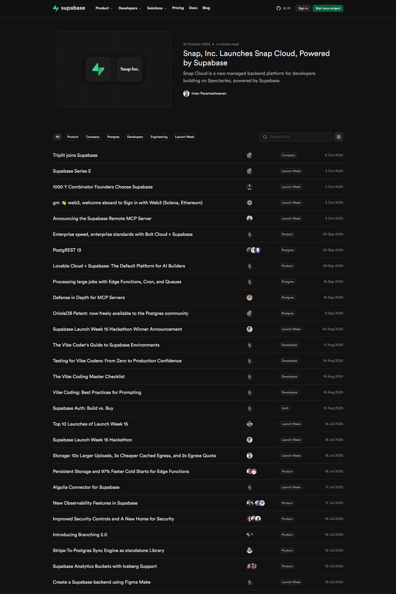Select the All filter tab
Image resolution: width=396 pixels, height=594 pixels.
point(57,137)
